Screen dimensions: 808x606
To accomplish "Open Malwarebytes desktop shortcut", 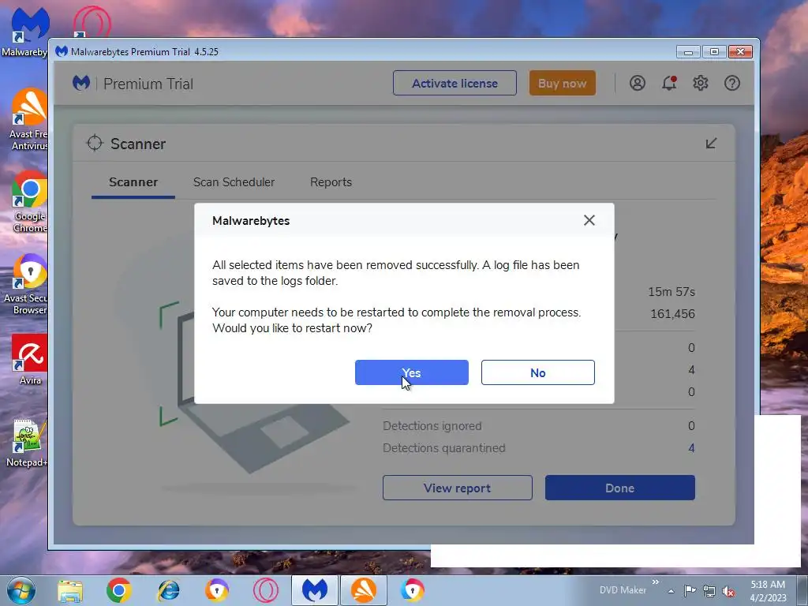I will [24, 32].
